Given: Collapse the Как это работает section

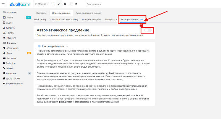Looking at the screenshot, I should 67,46.
